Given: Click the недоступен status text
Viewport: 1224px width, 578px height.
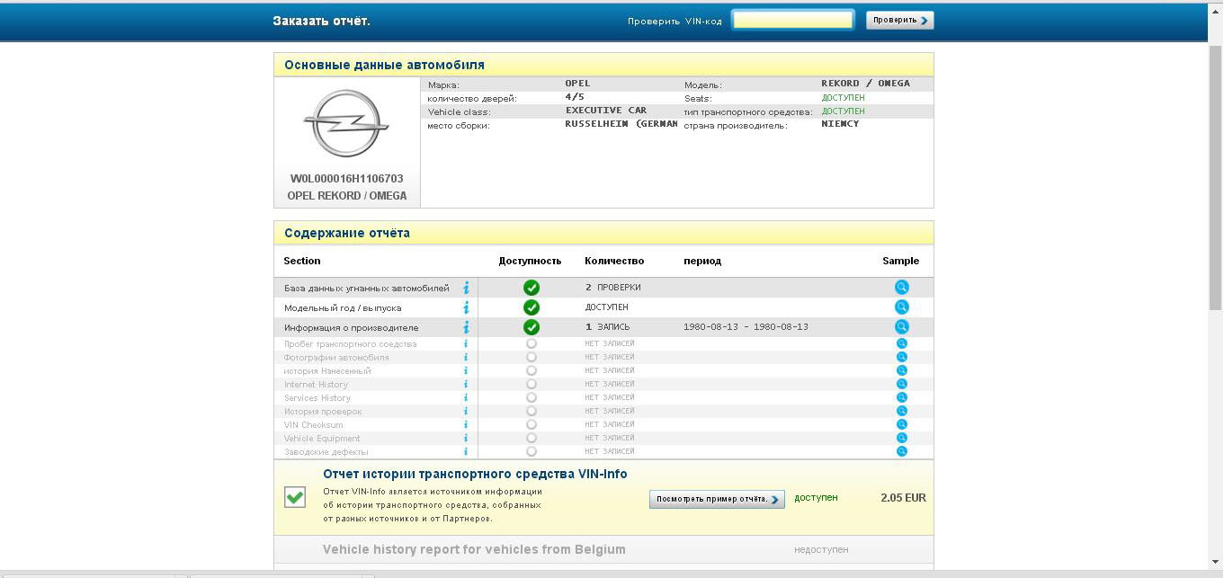Looking at the screenshot, I should point(821,549).
